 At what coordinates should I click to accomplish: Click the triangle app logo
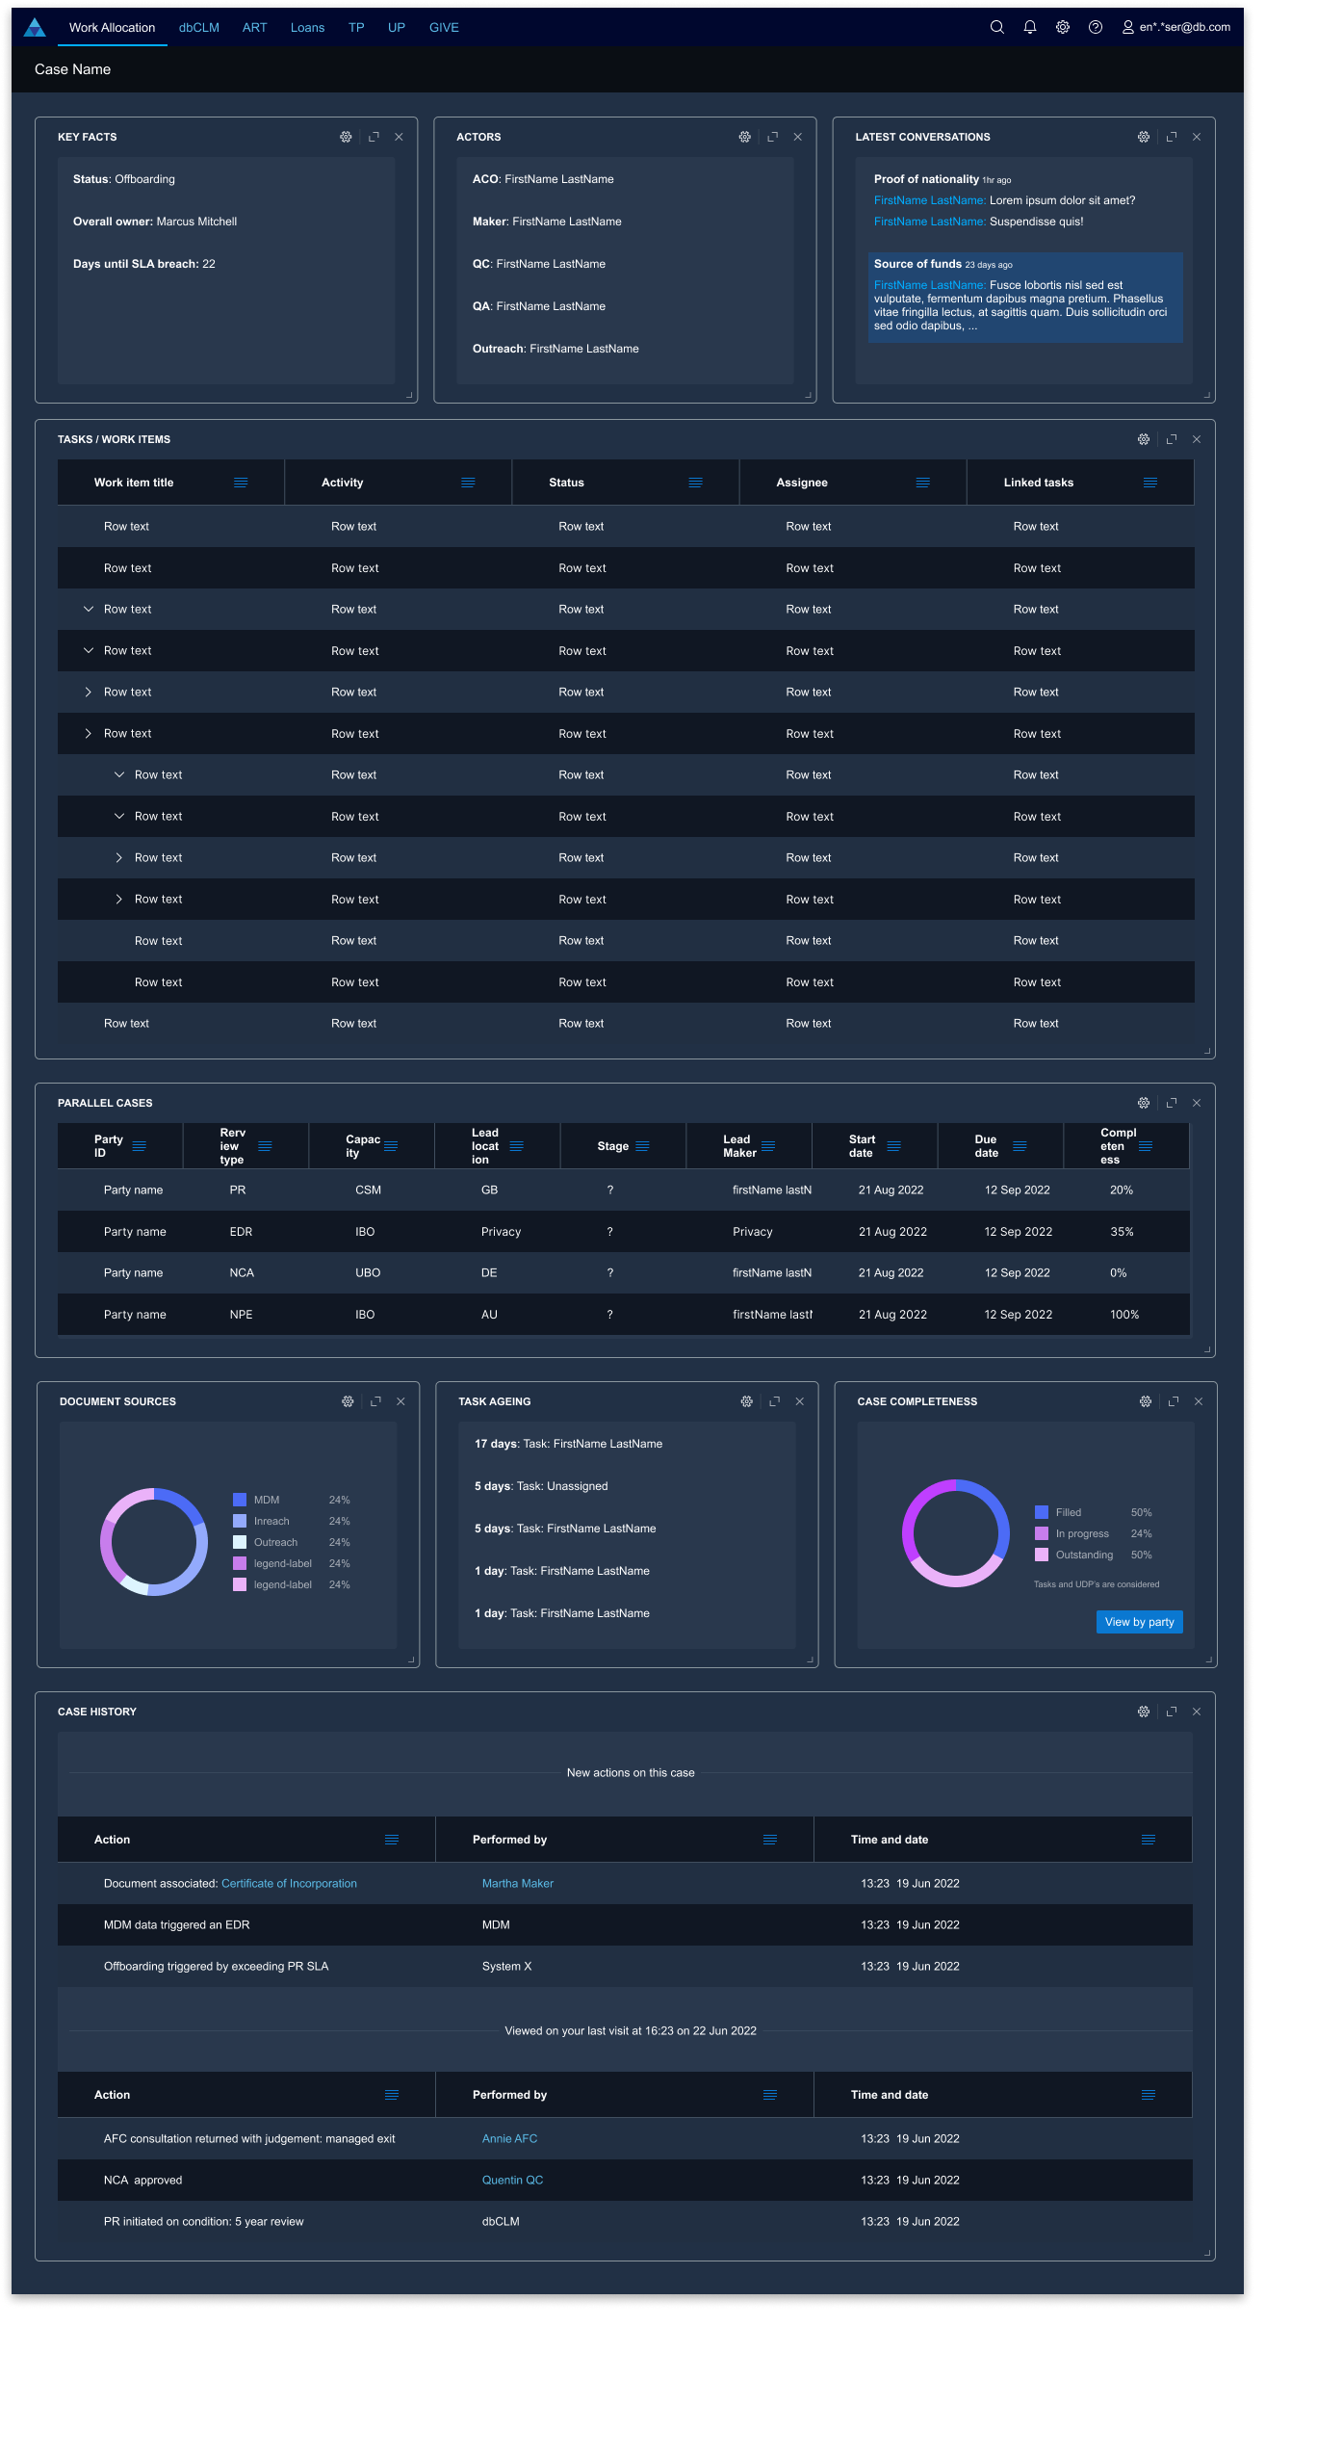tap(35, 27)
